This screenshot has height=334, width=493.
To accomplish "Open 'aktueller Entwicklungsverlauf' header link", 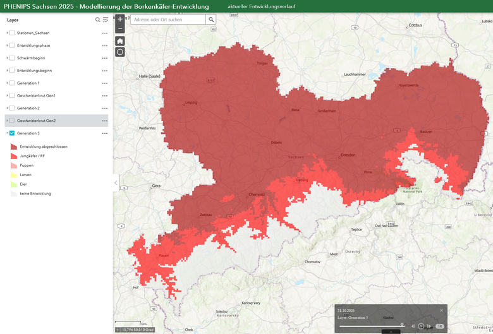I will (x=261, y=6).
